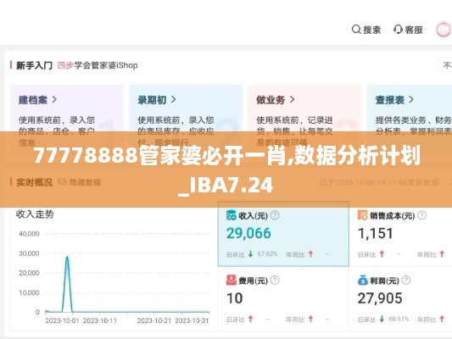Click the profit (利润) money bag icon
The height and width of the screenshot is (339, 452).
click(363, 280)
